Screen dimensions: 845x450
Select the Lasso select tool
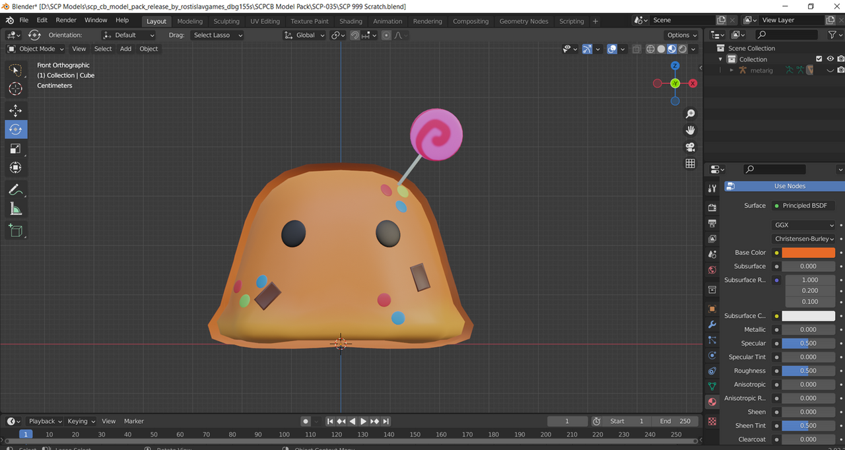[16, 69]
